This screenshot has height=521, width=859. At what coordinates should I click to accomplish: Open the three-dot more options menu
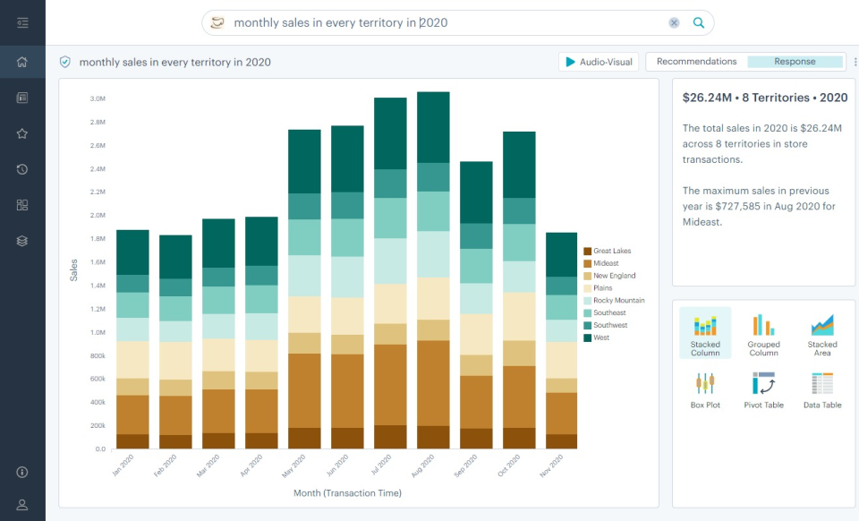tap(855, 62)
